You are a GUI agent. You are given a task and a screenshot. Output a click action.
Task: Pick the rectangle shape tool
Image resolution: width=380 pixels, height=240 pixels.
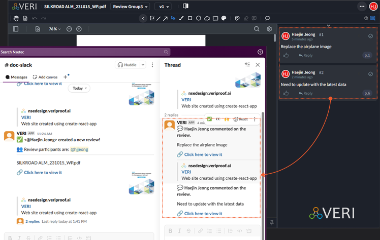190,18
